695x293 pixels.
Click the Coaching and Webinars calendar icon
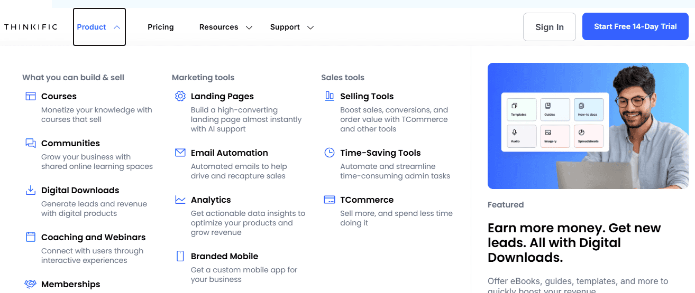[31, 237]
